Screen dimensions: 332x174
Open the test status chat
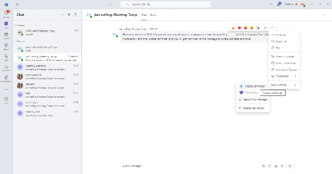click(x=47, y=104)
